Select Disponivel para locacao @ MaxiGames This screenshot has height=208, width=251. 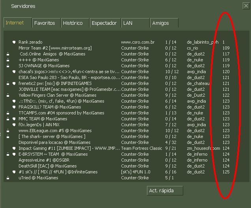pos(126,142)
